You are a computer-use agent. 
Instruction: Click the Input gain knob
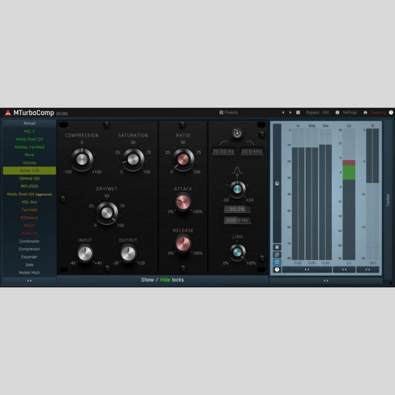(85, 254)
